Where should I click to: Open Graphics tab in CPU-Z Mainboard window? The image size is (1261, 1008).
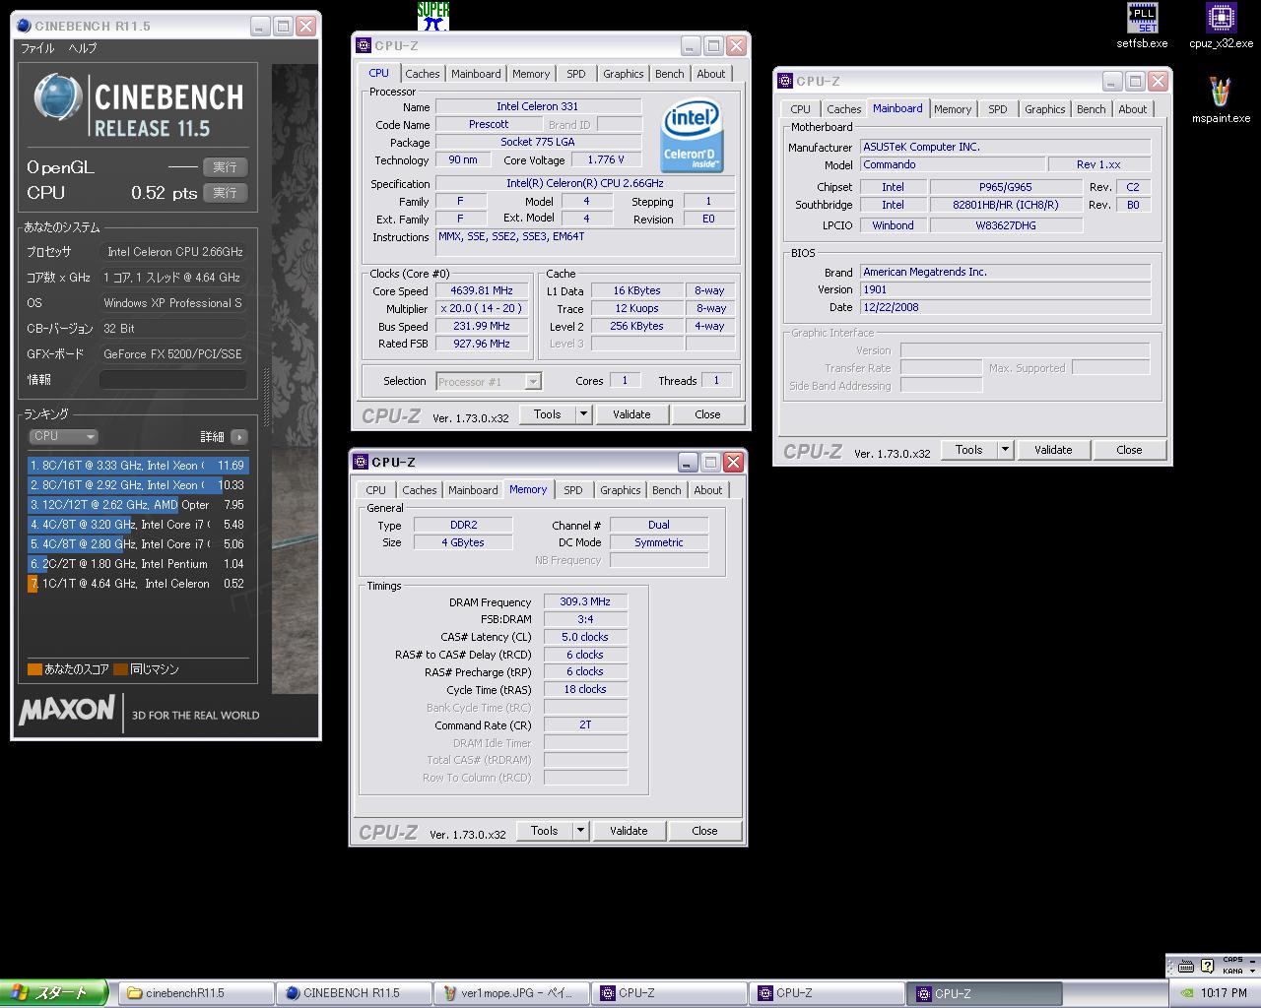[x=1045, y=109]
